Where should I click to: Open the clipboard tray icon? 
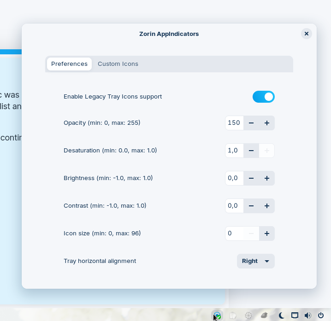233,315
